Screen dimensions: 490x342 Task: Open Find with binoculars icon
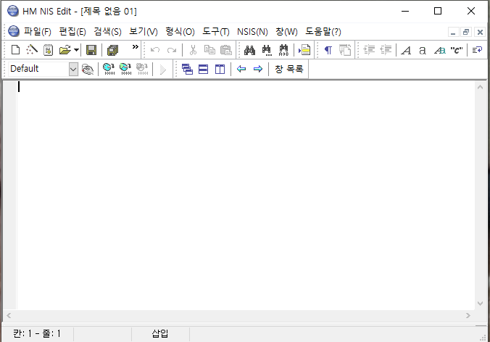[x=249, y=50]
